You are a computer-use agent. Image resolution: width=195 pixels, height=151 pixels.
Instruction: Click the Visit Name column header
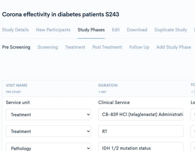17,85
